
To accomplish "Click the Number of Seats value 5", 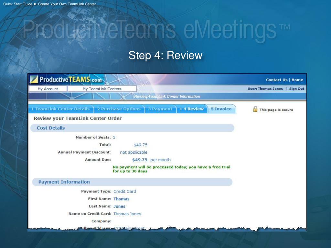I will point(114,138).
